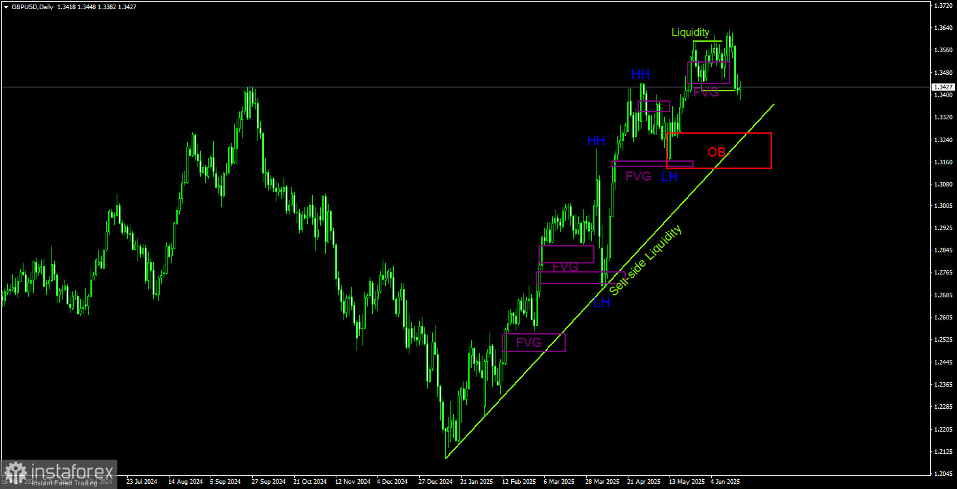Click the 1.2285 price axis label

click(942, 406)
